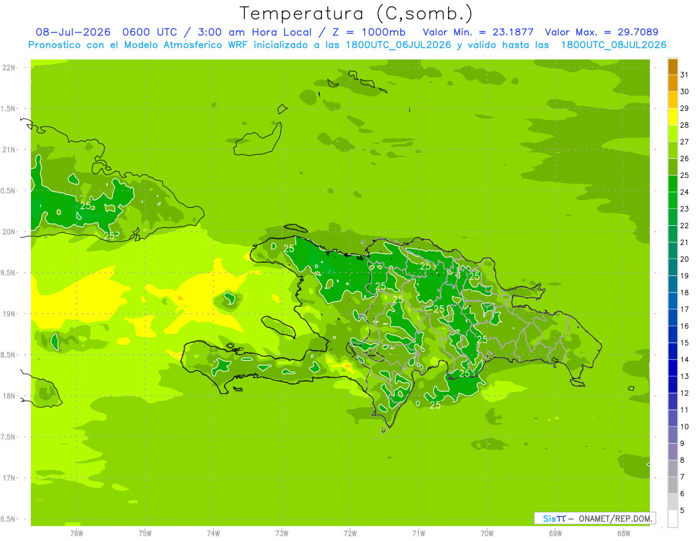Viewport: 700px width, 541px height.
Task: Click the dark blue legend swatch between 13 and 14
Action: pos(673,368)
